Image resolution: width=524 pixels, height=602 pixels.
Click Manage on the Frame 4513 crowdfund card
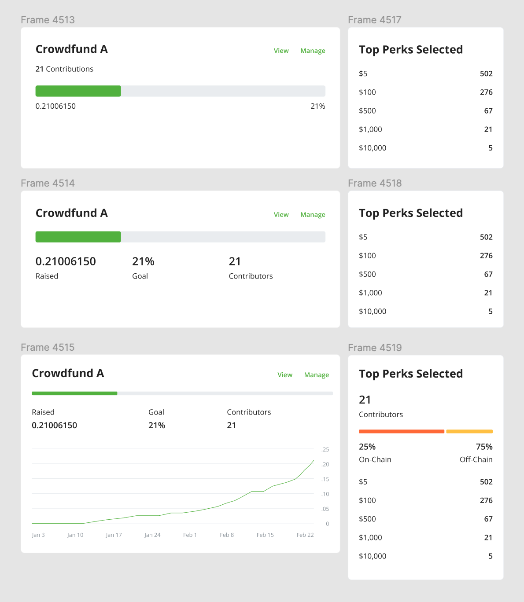point(313,51)
